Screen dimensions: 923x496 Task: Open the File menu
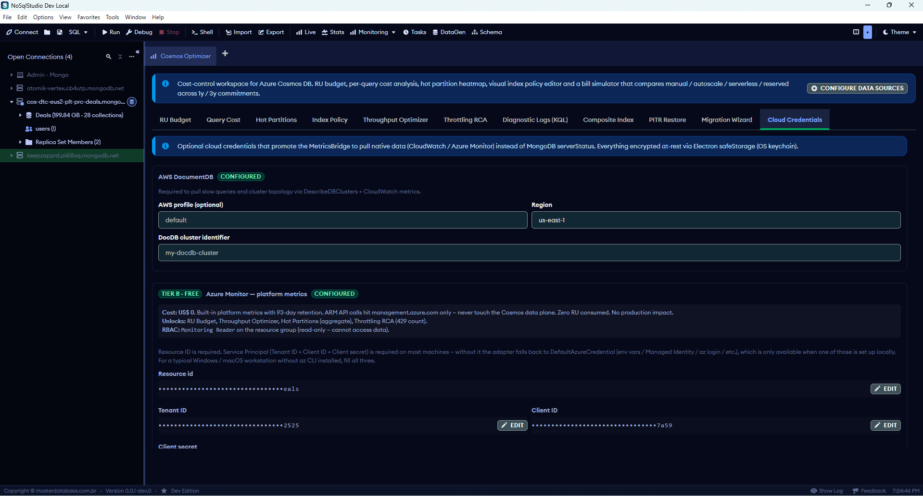tap(7, 17)
